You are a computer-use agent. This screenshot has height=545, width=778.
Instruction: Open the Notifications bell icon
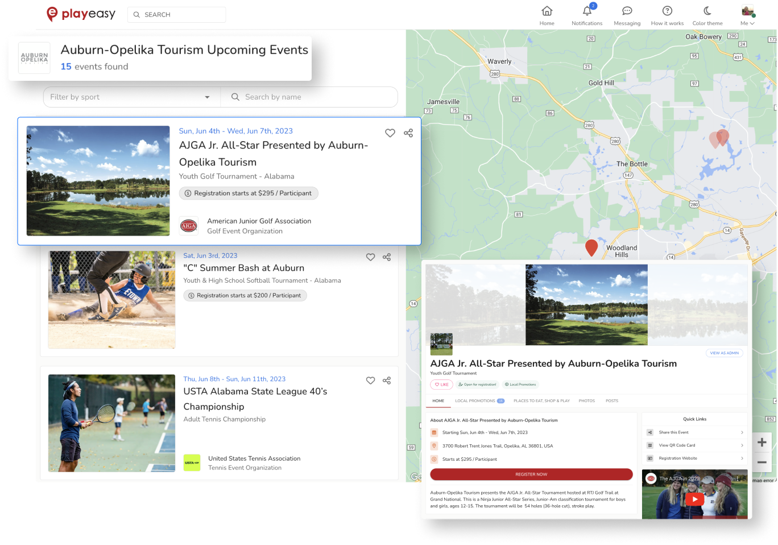pyautogui.click(x=587, y=11)
